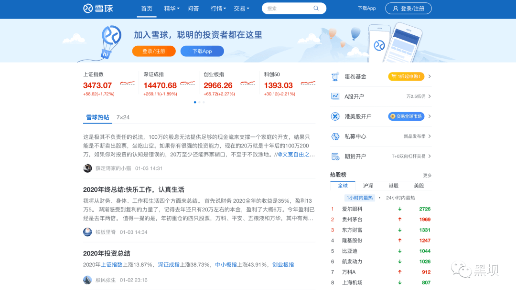The width and height of the screenshot is (516, 293).
Task: Click the 中小板指 link in the post
Action: 226,264
